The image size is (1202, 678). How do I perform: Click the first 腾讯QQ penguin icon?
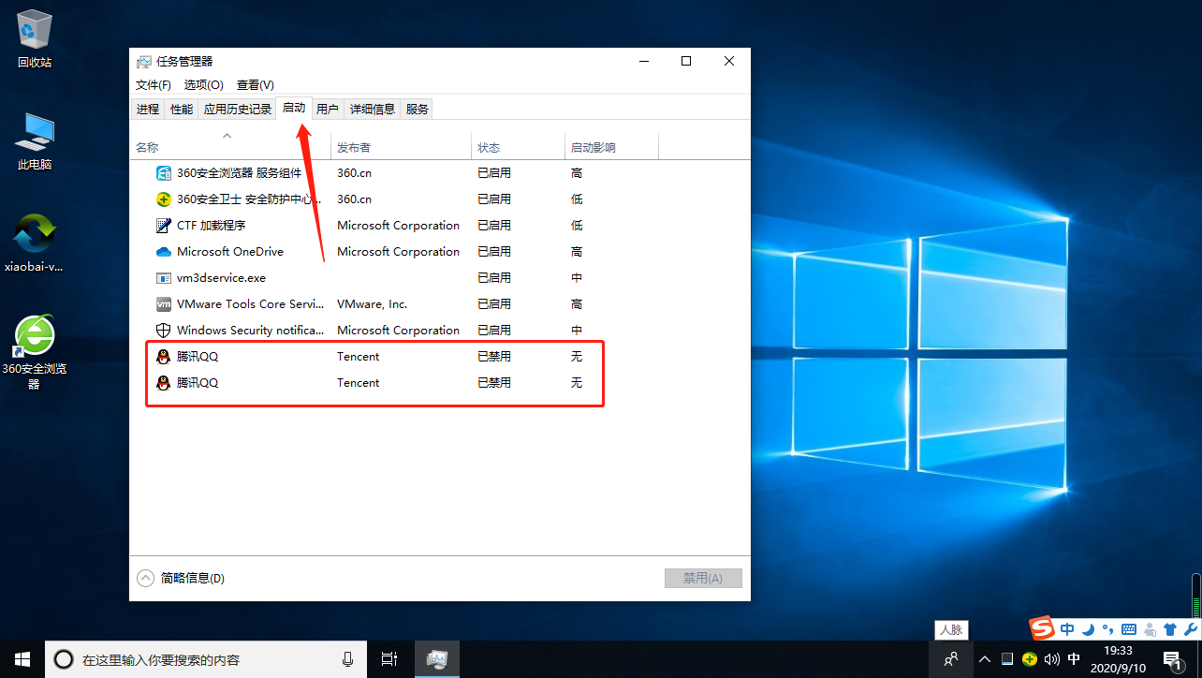[163, 357]
